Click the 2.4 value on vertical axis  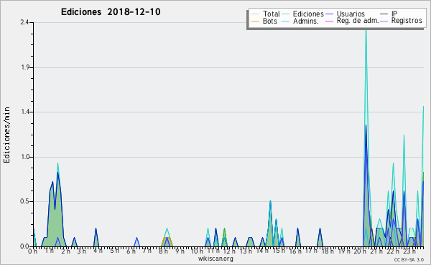pyautogui.click(x=24, y=22)
